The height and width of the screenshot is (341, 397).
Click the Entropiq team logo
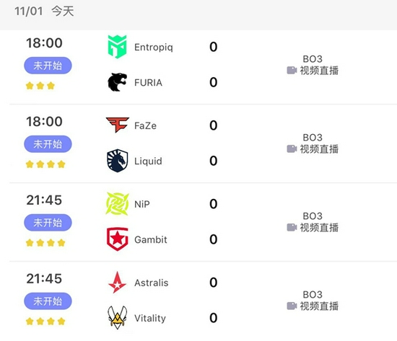point(117,47)
